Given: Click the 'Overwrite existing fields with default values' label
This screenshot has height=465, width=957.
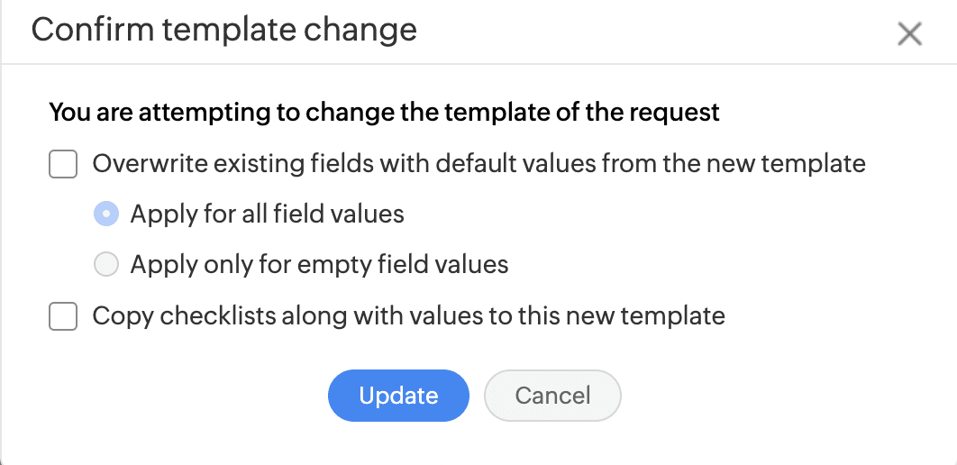Looking at the screenshot, I should click(478, 164).
